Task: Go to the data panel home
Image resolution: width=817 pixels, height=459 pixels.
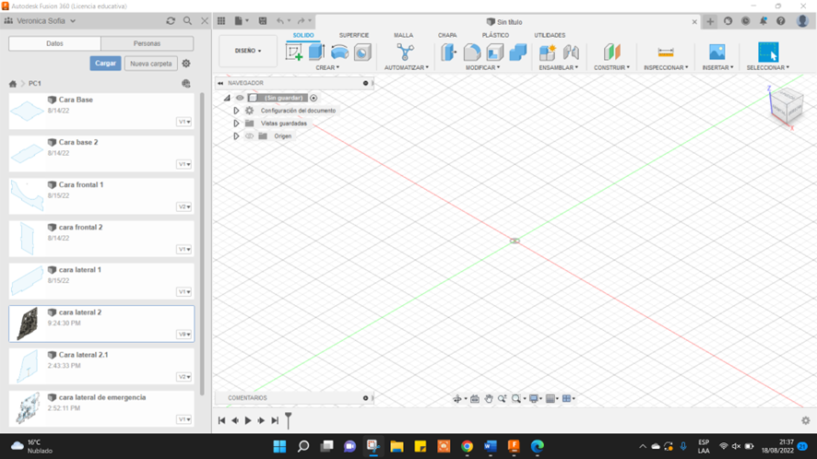Action: (x=13, y=83)
